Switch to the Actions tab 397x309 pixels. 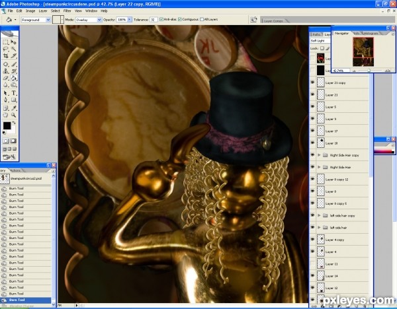coord(16,170)
